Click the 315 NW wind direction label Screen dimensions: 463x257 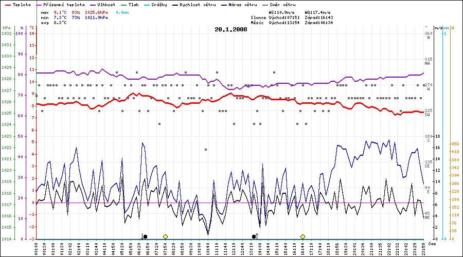(x=429, y=61)
